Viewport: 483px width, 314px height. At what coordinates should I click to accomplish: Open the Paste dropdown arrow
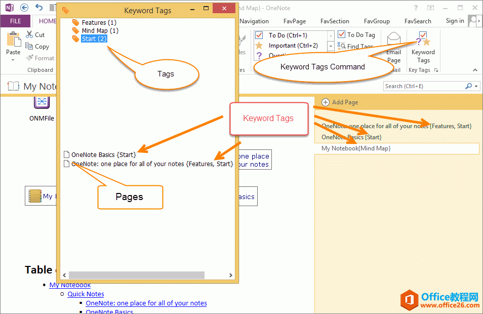13,60
